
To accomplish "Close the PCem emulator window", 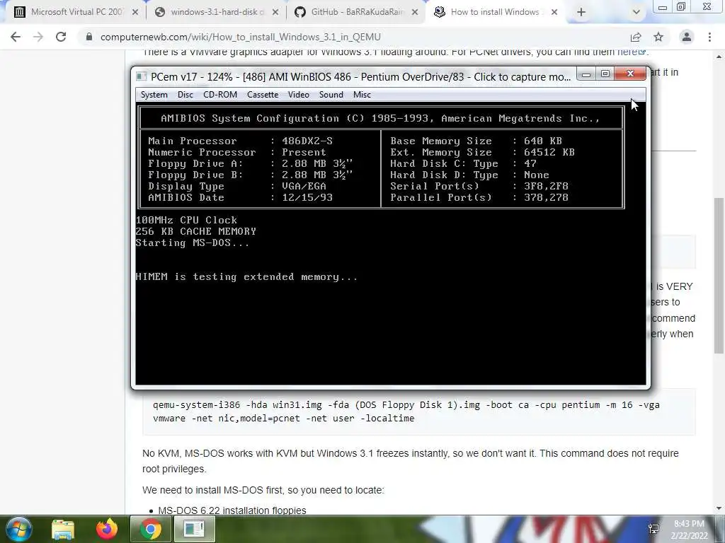I will tap(629, 74).
